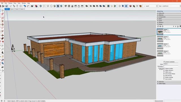Click the scene Description input field
Viewport: 181px width, 102px height.
(x=171, y=66)
